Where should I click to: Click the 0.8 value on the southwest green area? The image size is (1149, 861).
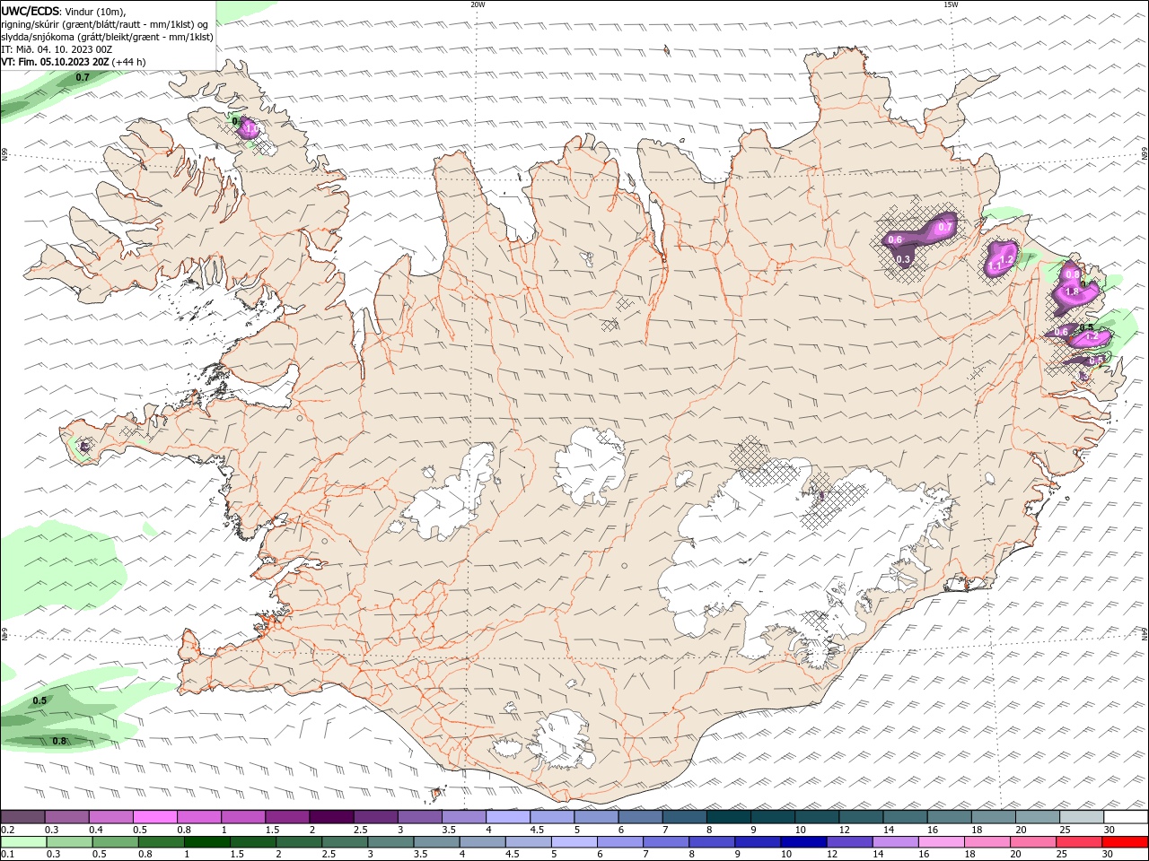(x=59, y=741)
